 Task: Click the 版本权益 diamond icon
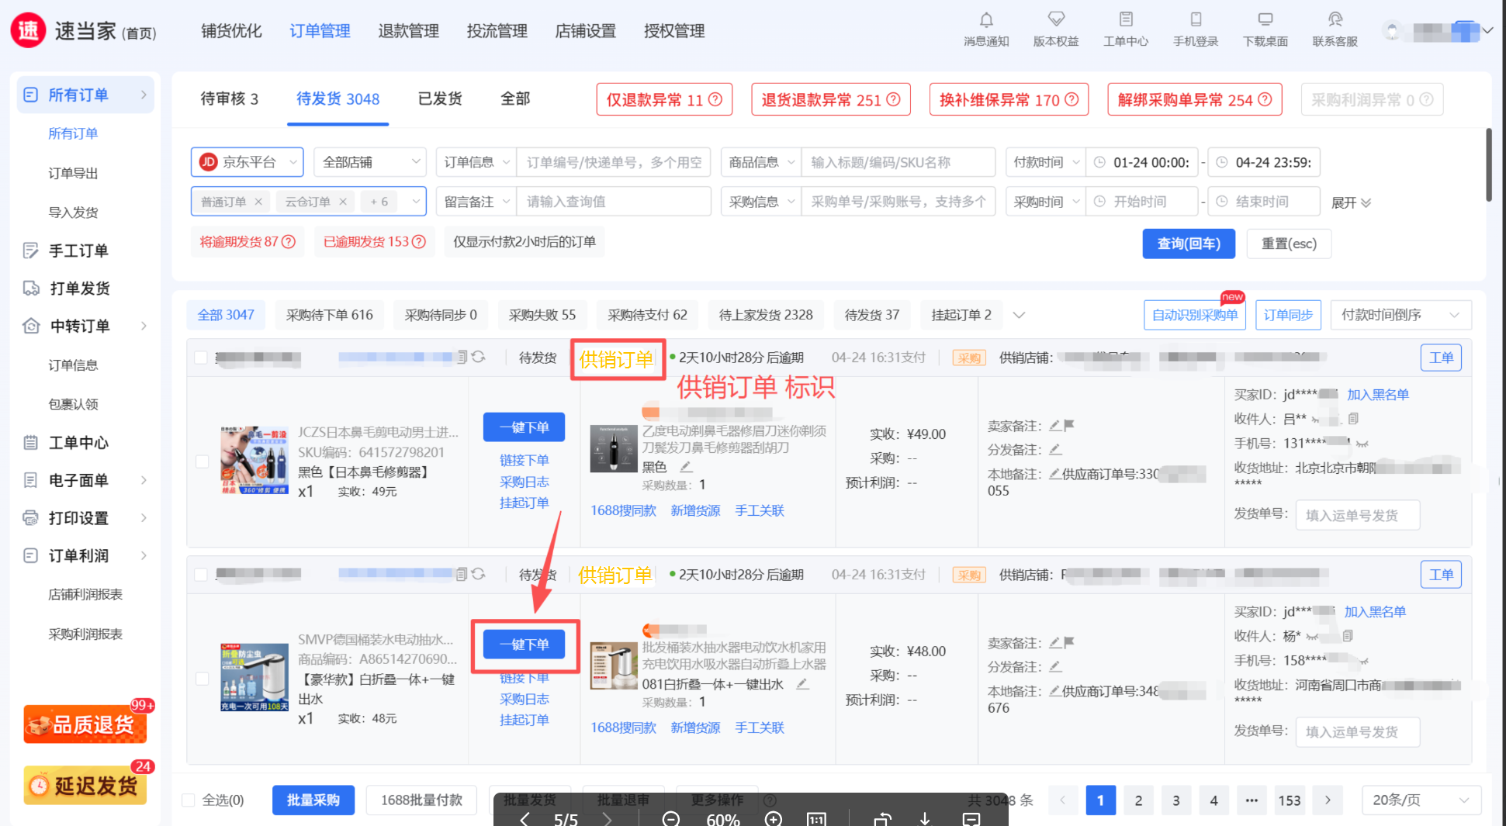(1056, 20)
